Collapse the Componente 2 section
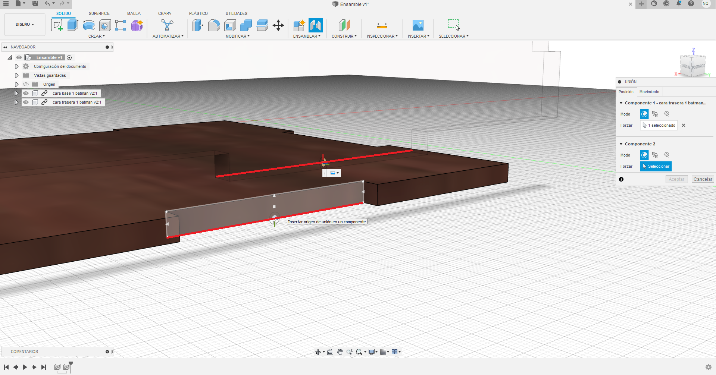This screenshot has height=375, width=716. (621, 144)
